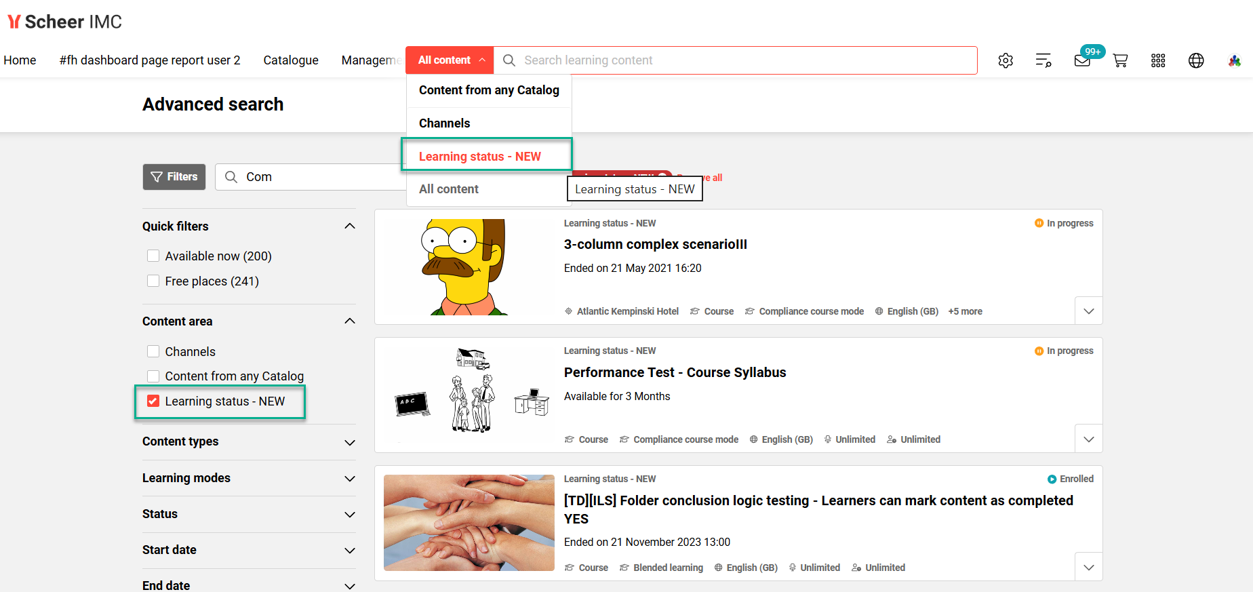Uncheck Learning status - NEW checkbox
1253x592 pixels.
click(153, 401)
